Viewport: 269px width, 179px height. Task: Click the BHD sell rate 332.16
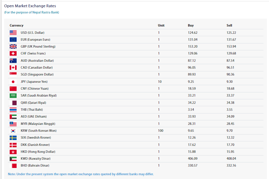231,166
